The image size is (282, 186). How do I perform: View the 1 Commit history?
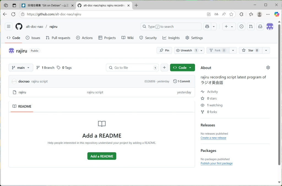pyautogui.click(x=182, y=81)
